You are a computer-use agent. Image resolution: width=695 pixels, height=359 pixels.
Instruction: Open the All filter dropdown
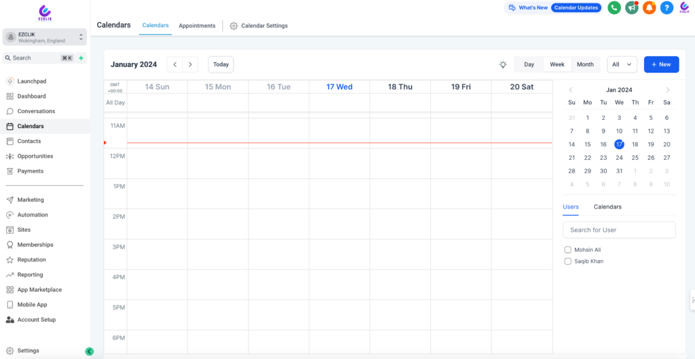coord(622,64)
